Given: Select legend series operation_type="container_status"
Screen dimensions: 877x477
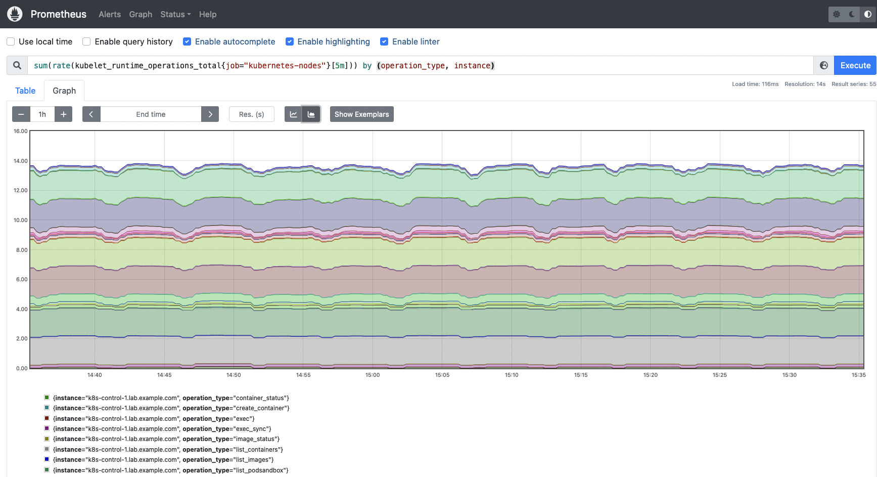Looking at the screenshot, I should [x=171, y=398].
